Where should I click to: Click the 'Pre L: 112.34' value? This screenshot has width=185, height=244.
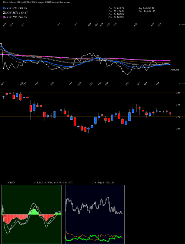pos(116,14)
